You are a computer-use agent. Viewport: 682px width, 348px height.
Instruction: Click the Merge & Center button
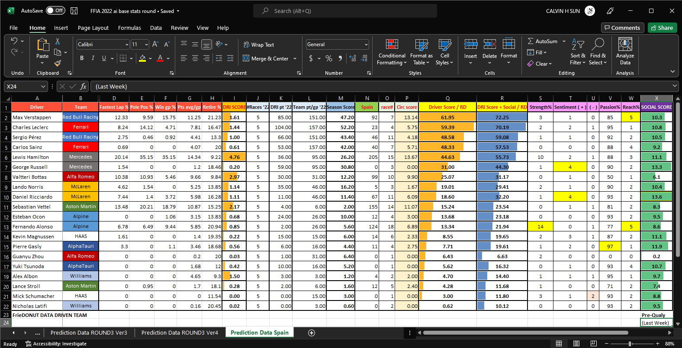coord(266,58)
